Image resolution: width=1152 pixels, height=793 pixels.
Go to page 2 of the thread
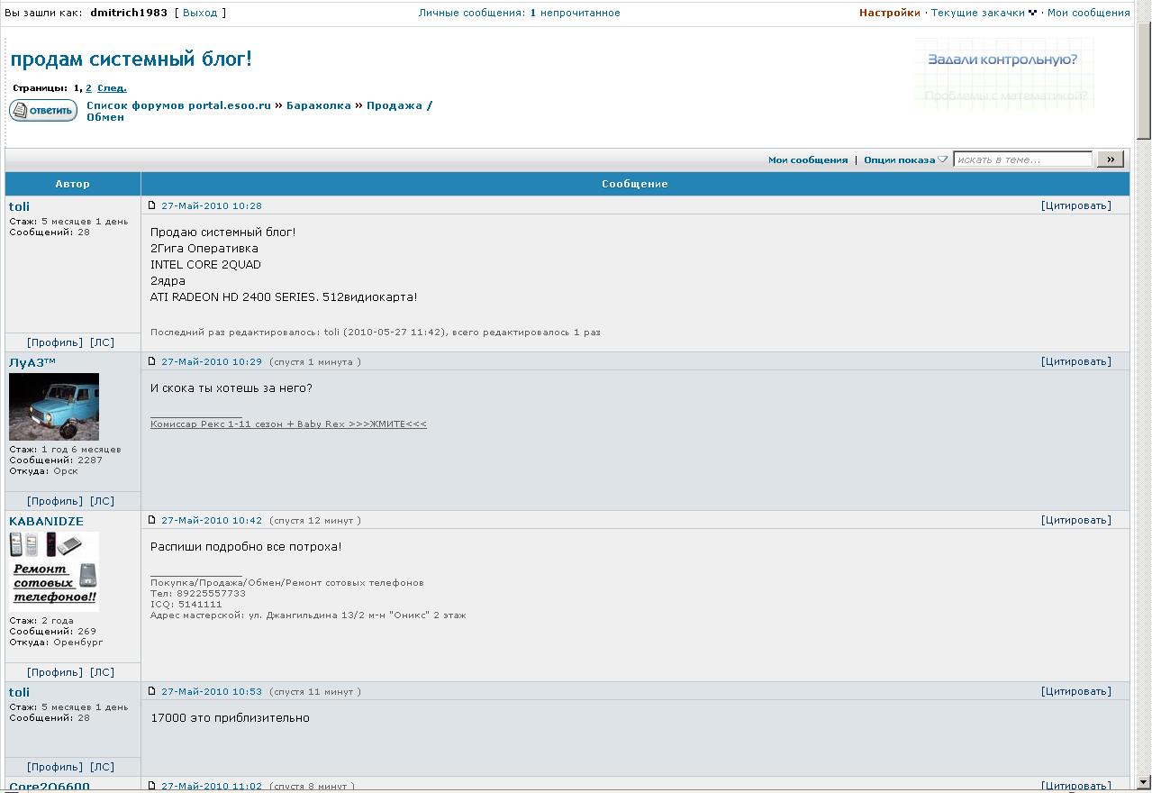(x=88, y=88)
